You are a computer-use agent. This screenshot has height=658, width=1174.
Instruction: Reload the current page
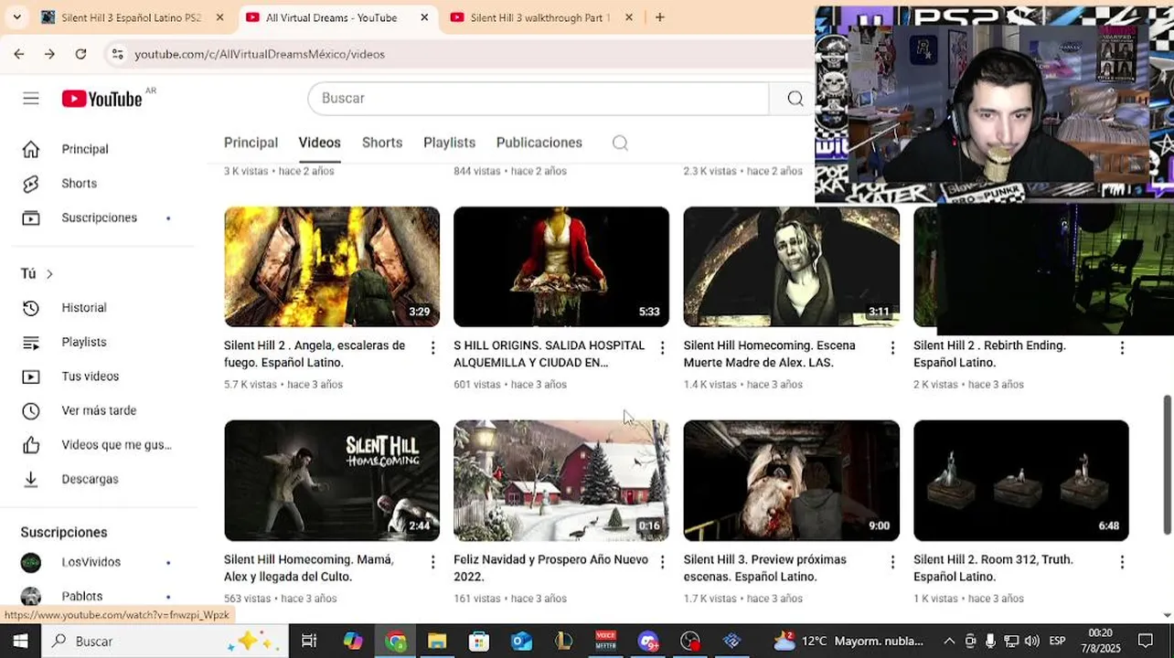click(x=80, y=54)
